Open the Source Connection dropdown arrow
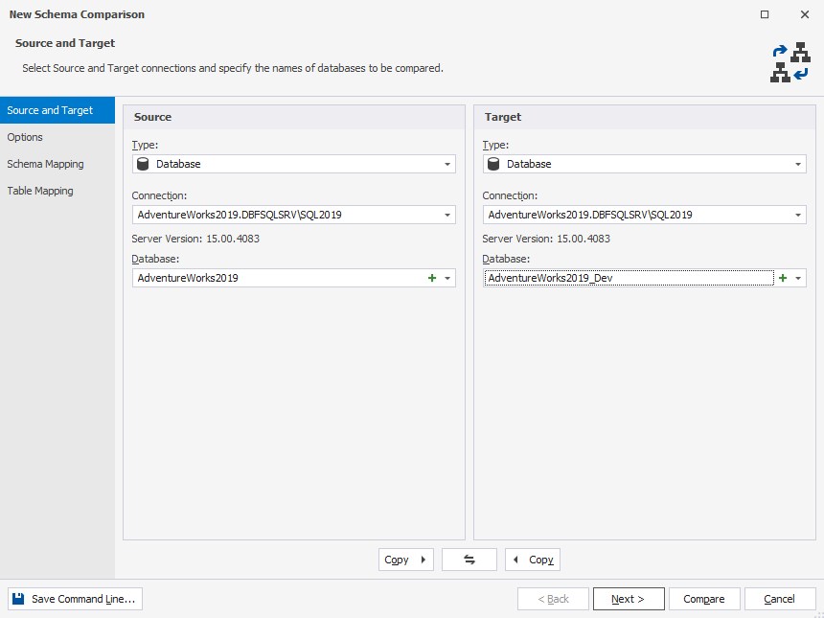The image size is (824, 618). click(447, 215)
